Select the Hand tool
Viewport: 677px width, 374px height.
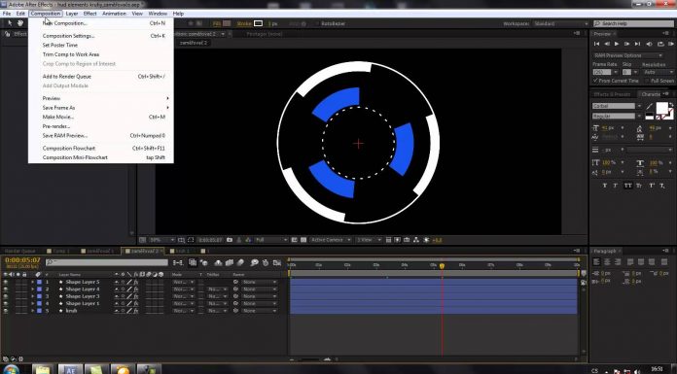coord(19,23)
